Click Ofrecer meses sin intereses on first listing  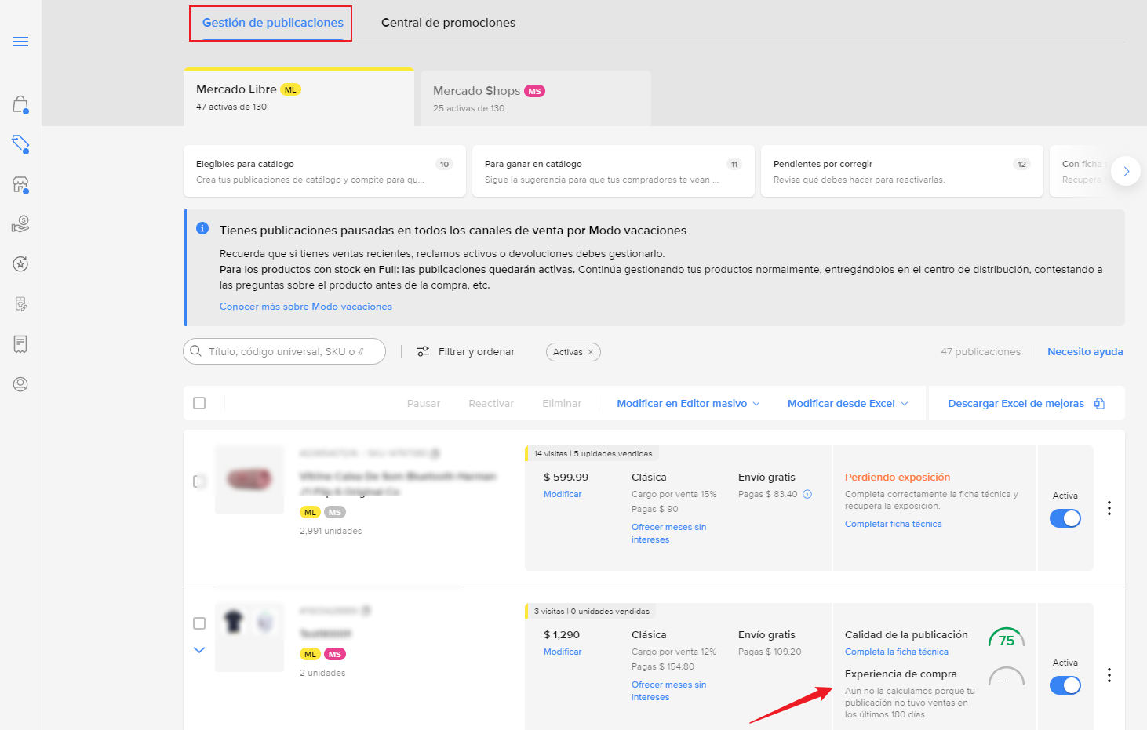[x=668, y=533]
